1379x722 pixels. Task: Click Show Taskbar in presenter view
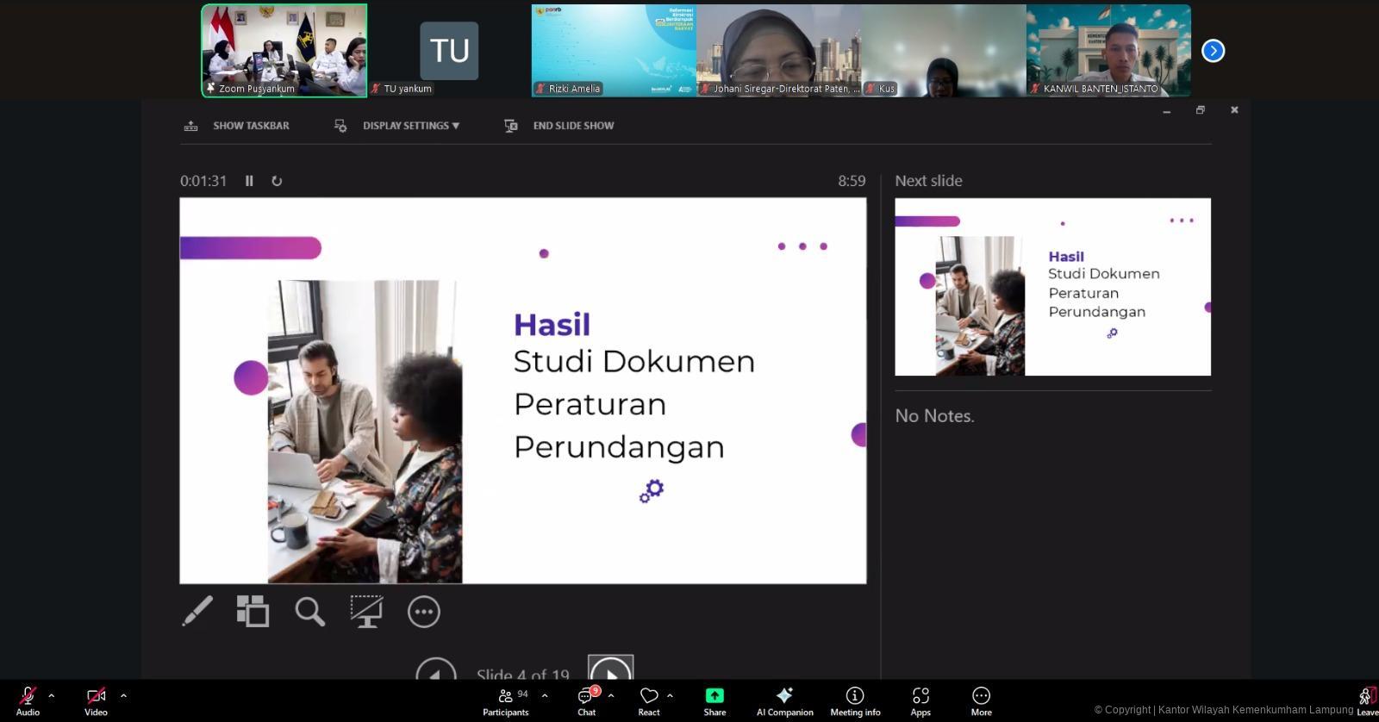click(x=237, y=126)
